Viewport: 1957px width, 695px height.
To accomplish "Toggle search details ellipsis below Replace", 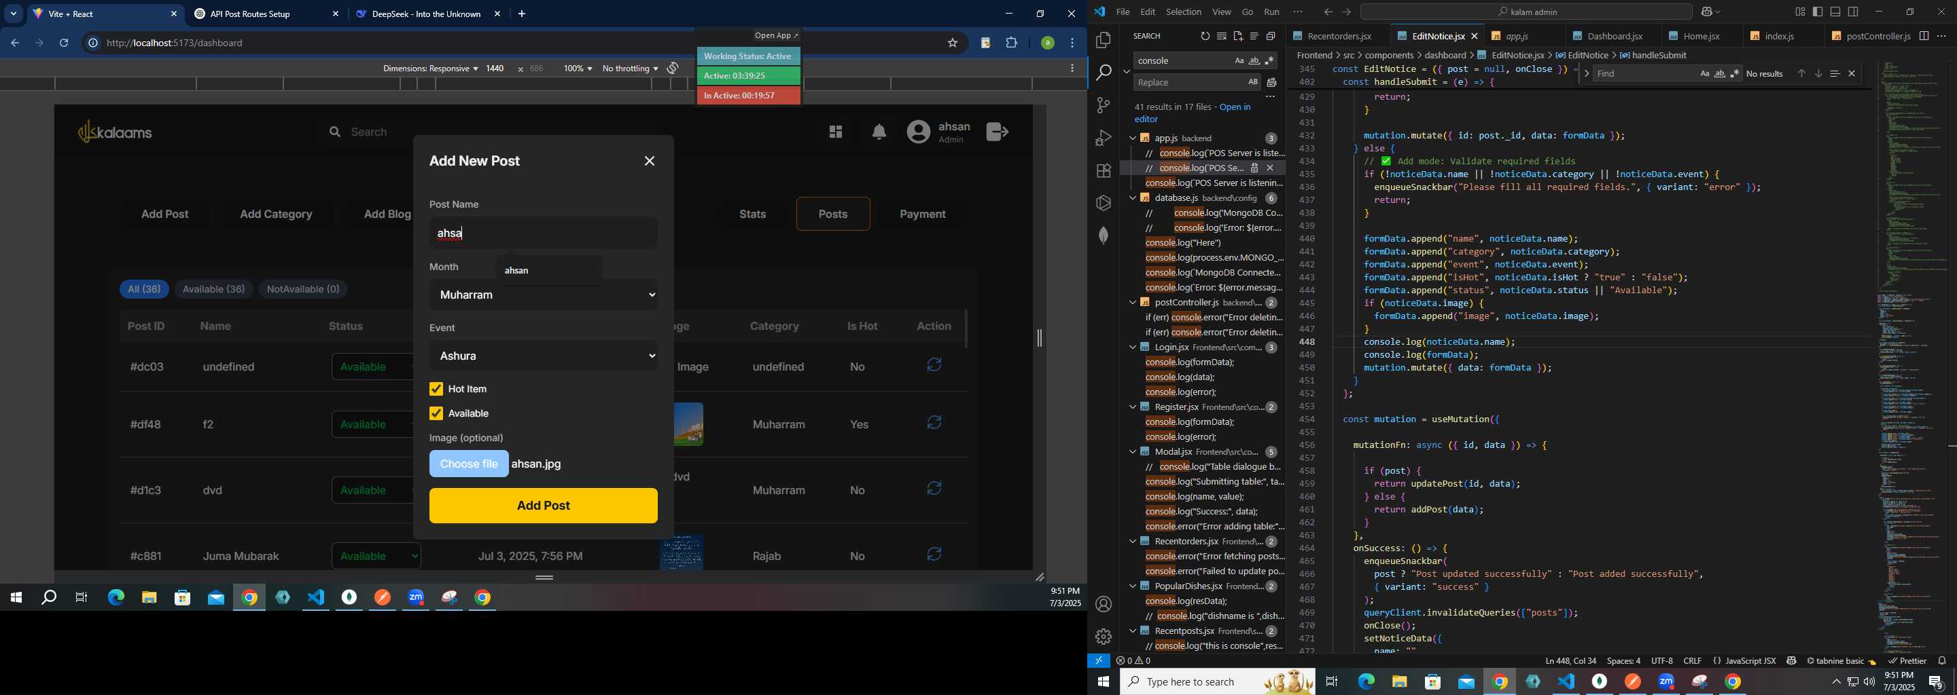I will tap(1270, 97).
